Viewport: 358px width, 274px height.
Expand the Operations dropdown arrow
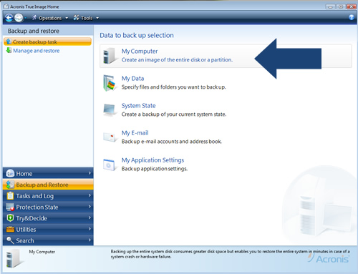[67, 18]
